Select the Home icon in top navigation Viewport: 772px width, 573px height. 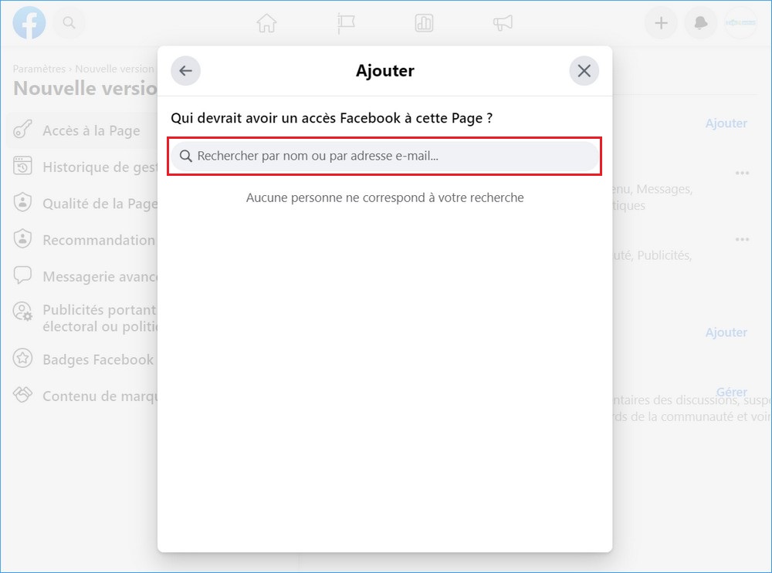tap(266, 23)
